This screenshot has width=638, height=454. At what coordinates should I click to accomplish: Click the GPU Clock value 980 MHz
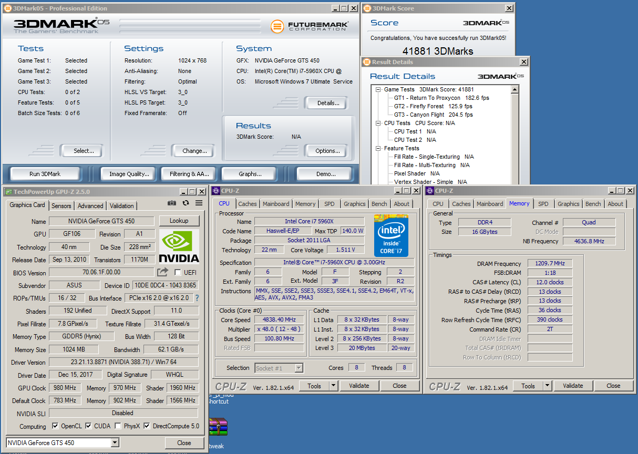65,388
